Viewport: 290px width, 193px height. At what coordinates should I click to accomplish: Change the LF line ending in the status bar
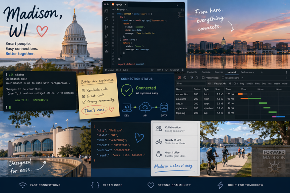click(152, 70)
